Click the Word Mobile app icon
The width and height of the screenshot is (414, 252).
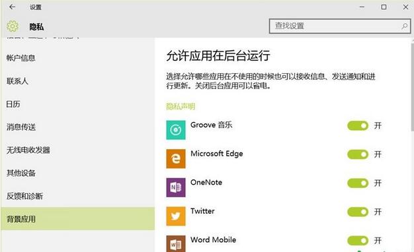175,244
